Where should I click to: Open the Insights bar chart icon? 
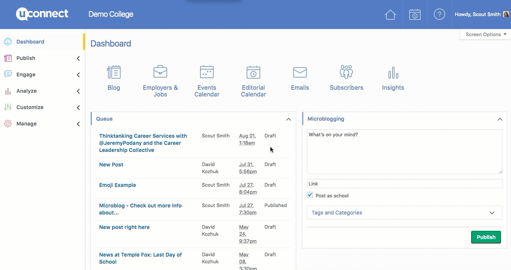(393, 73)
